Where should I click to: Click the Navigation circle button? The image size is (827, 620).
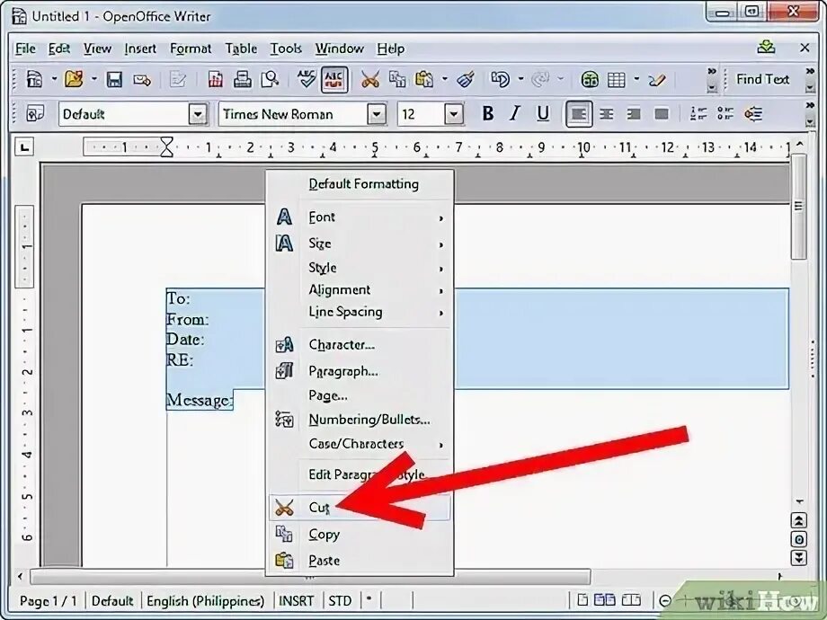(x=799, y=539)
